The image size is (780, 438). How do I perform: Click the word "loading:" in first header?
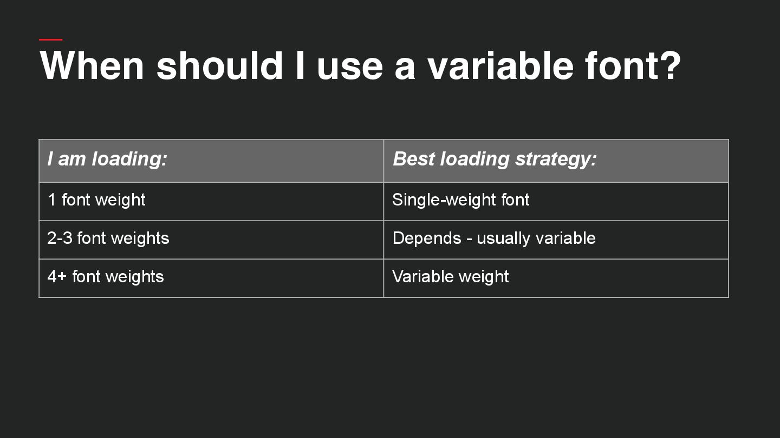click(129, 159)
